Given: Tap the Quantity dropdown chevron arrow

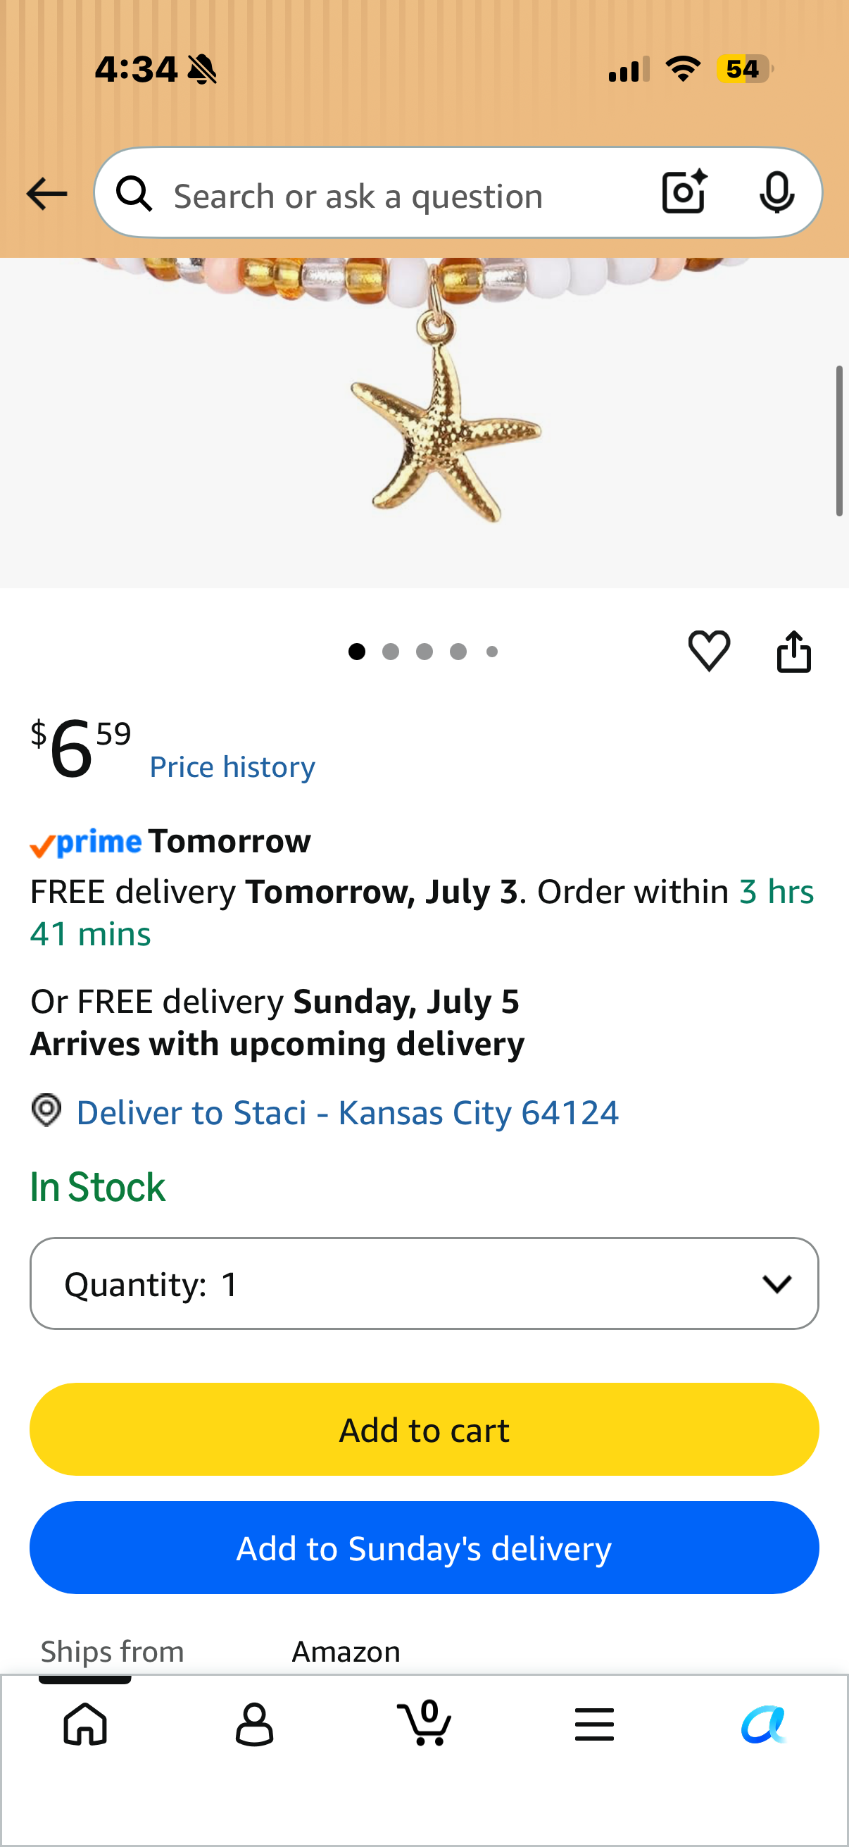Looking at the screenshot, I should point(776,1283).
